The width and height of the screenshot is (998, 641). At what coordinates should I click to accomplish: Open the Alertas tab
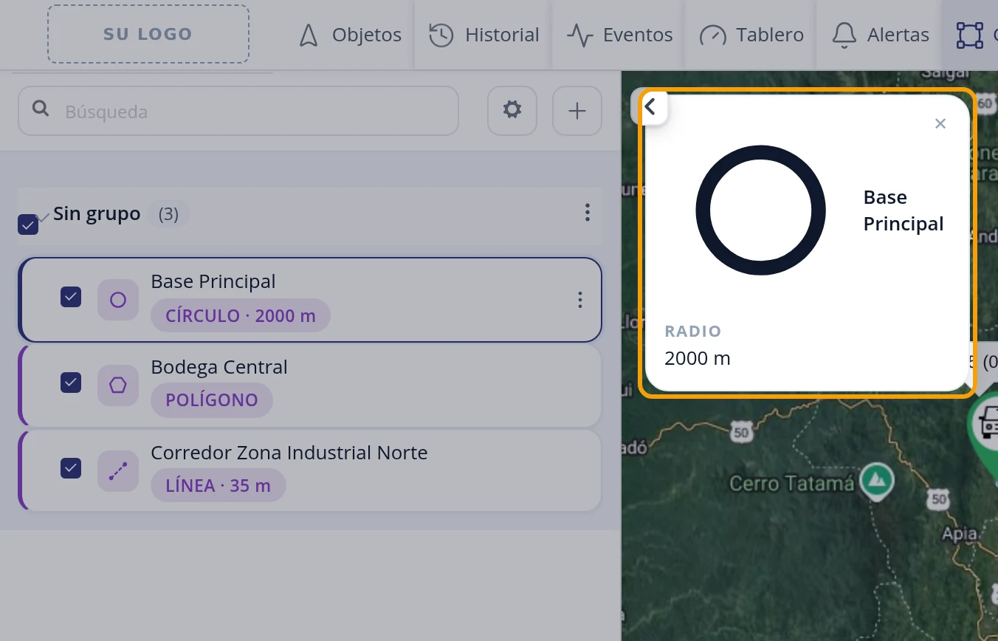(880, 35)
